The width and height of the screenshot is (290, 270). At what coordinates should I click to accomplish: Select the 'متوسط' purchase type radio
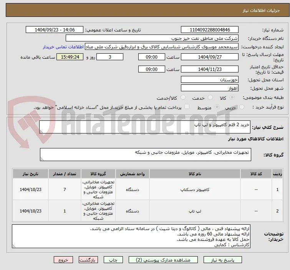point(217,107)
